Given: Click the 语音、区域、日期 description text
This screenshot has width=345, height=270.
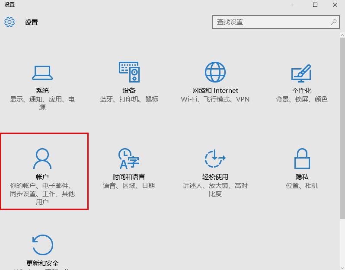Looking at the screenshot, I should coord(129,186).
